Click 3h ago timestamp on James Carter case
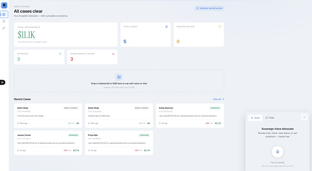Screen dimensions: 312x171 point(23,151)
